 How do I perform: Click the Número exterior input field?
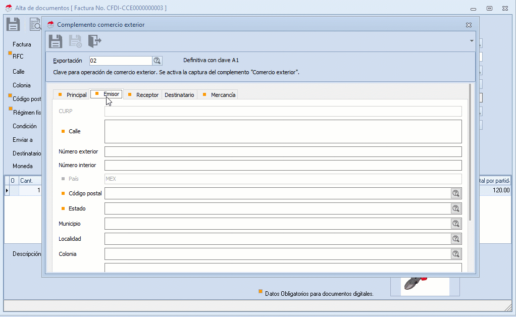283,152
